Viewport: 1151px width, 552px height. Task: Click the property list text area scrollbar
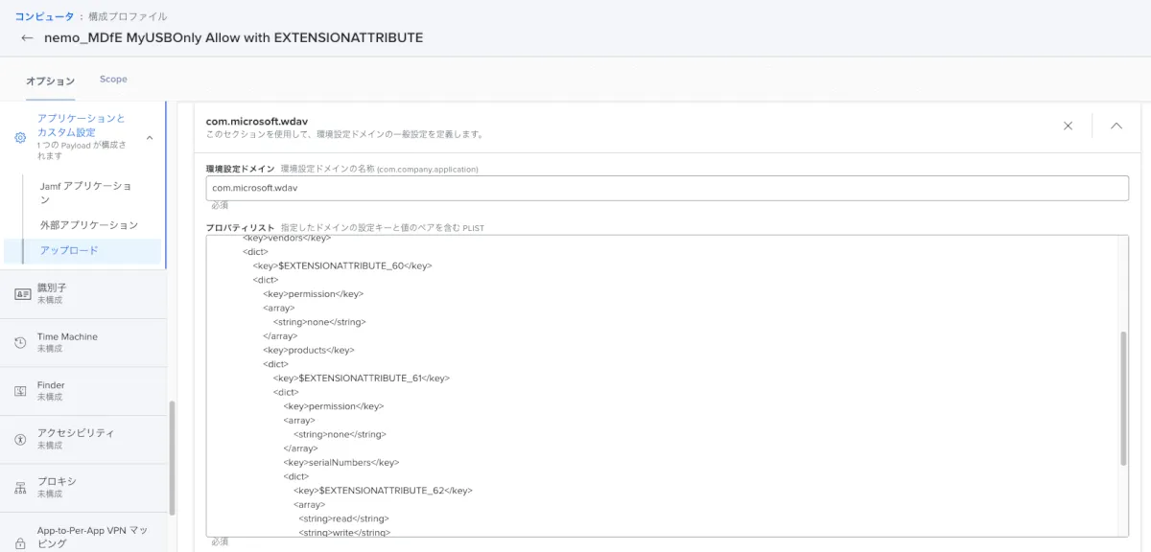click(x=1123, y=398)
